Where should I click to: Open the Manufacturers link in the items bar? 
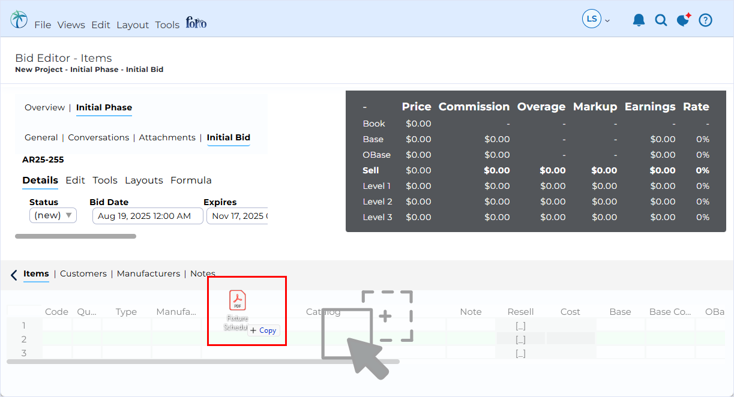click(148, 273)
